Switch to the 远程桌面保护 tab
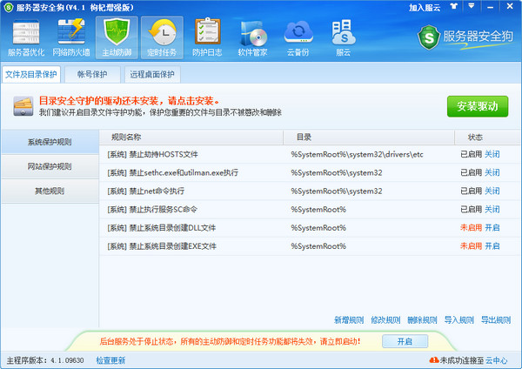 tap(152, 74)
